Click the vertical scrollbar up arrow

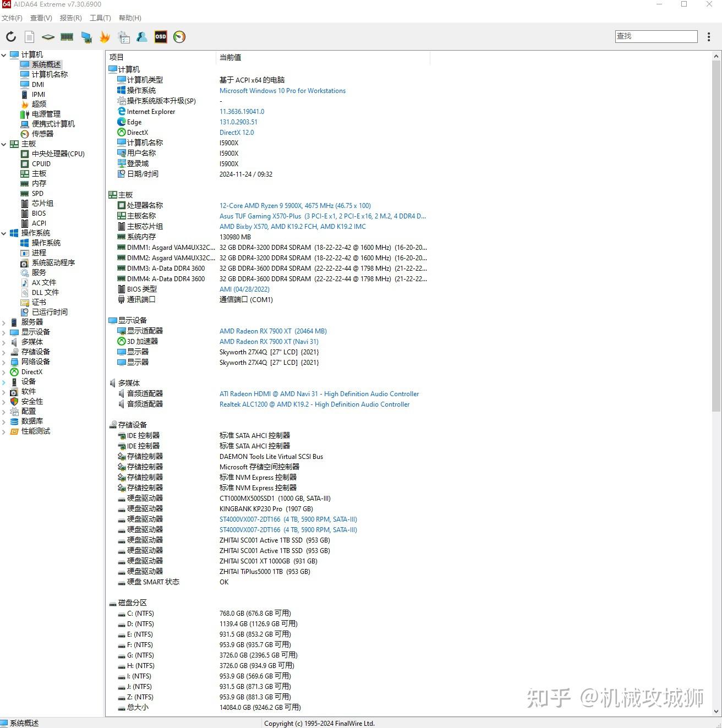pos(716,57)
